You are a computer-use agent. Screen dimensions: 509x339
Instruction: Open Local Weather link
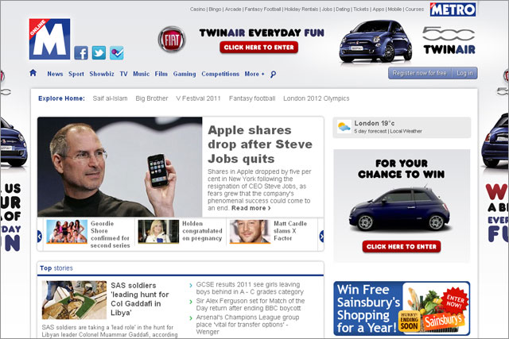[406, 131]
